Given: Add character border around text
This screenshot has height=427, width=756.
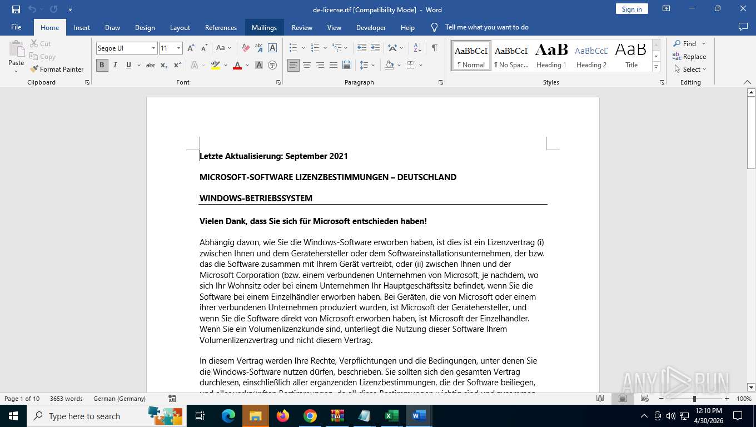Looking at the screenshot, I should click(272, 48).
